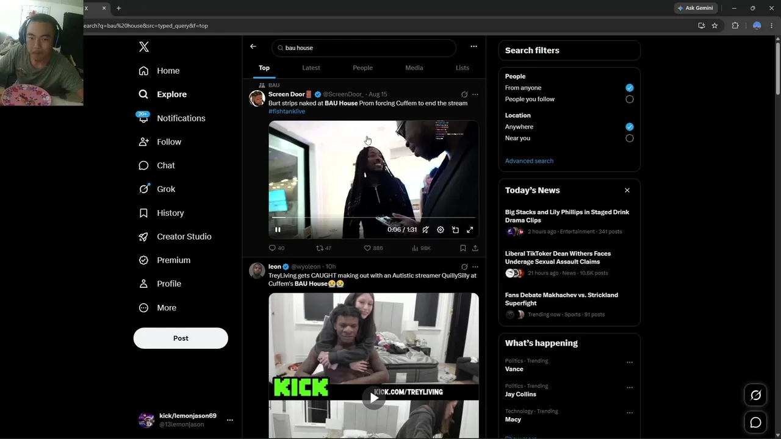Open Screen Door's profile avatar
Screen dimensions: 781x439
tap(257, 98)
